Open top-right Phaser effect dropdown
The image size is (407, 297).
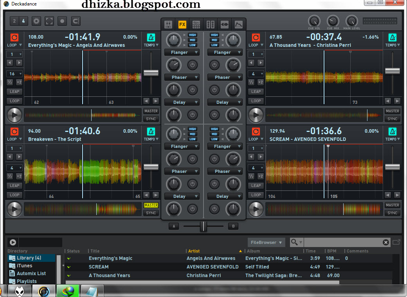225,77
